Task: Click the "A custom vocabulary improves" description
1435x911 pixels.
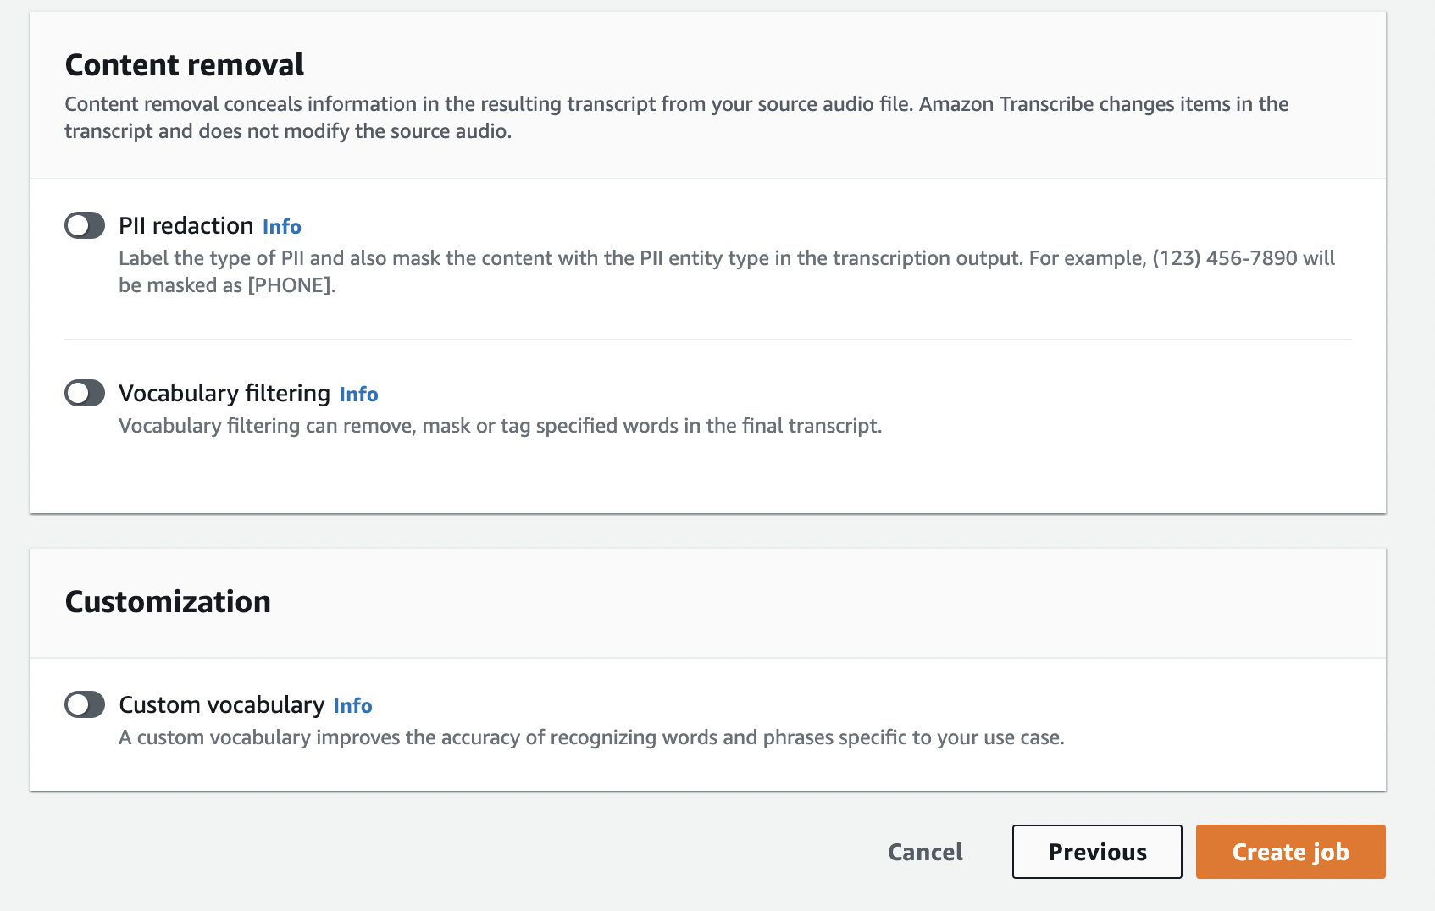Action: point(591,737)
